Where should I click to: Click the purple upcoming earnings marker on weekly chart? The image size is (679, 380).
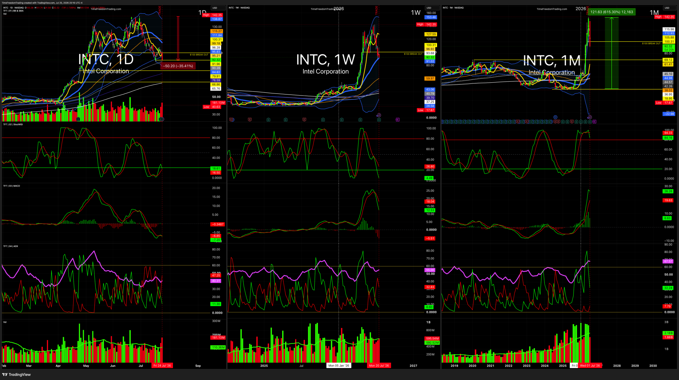[397, 120]
